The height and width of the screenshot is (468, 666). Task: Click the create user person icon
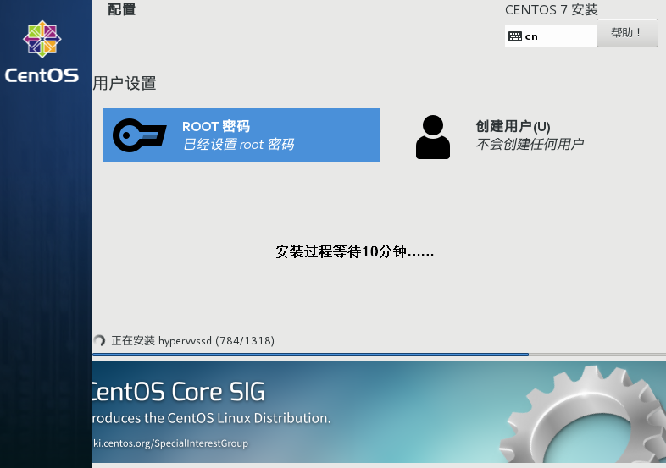(432, 137)
